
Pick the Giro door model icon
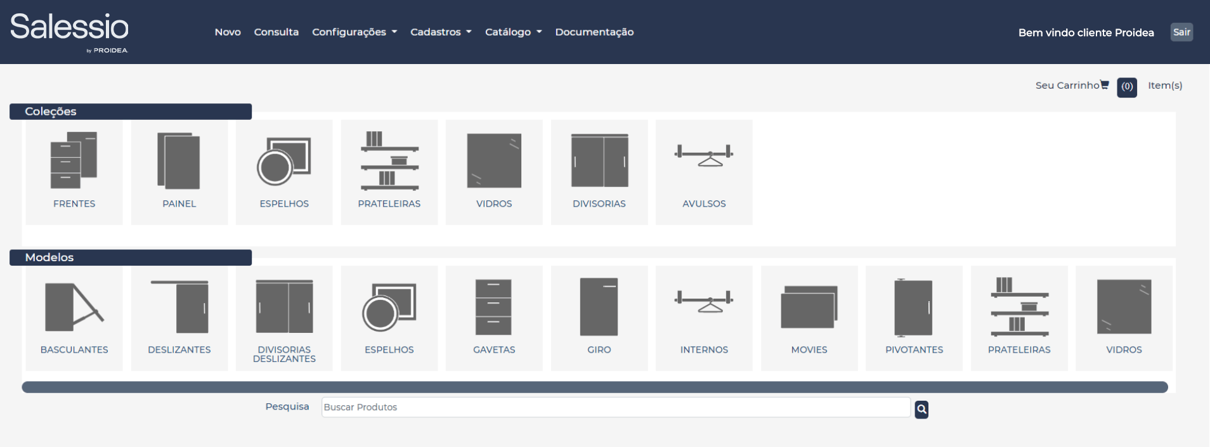(599, 308)
